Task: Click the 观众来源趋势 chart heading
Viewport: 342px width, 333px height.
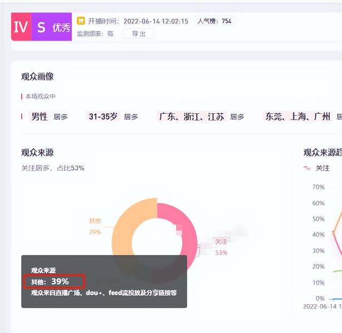Action: coord(323,152)
